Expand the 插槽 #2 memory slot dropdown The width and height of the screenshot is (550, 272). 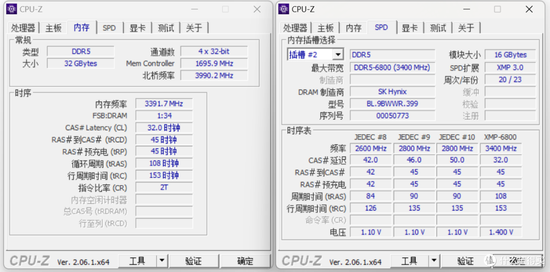[x=338, y=54]
